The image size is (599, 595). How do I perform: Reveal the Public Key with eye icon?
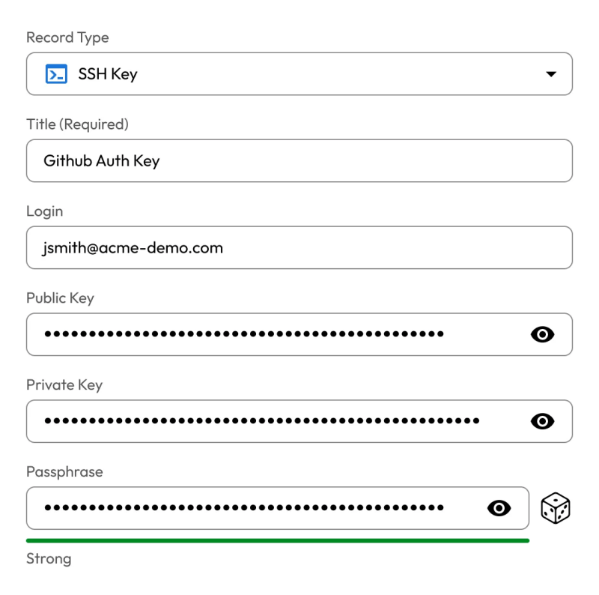542,334
